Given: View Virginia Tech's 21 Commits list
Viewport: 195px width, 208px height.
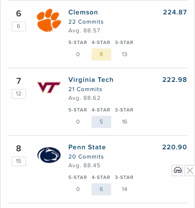Looking at the screenshot, I should click(85, 89).
